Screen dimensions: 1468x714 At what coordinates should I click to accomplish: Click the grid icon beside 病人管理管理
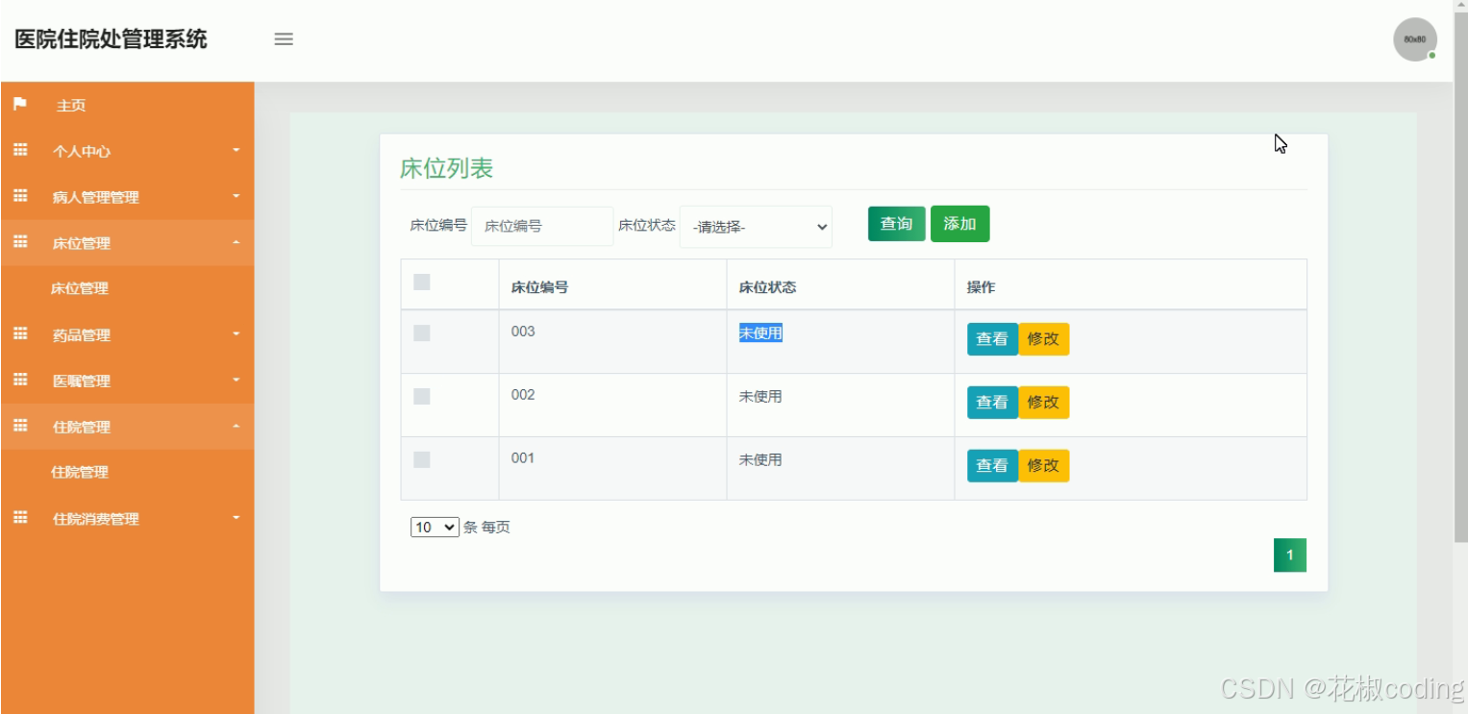(19, 197)
